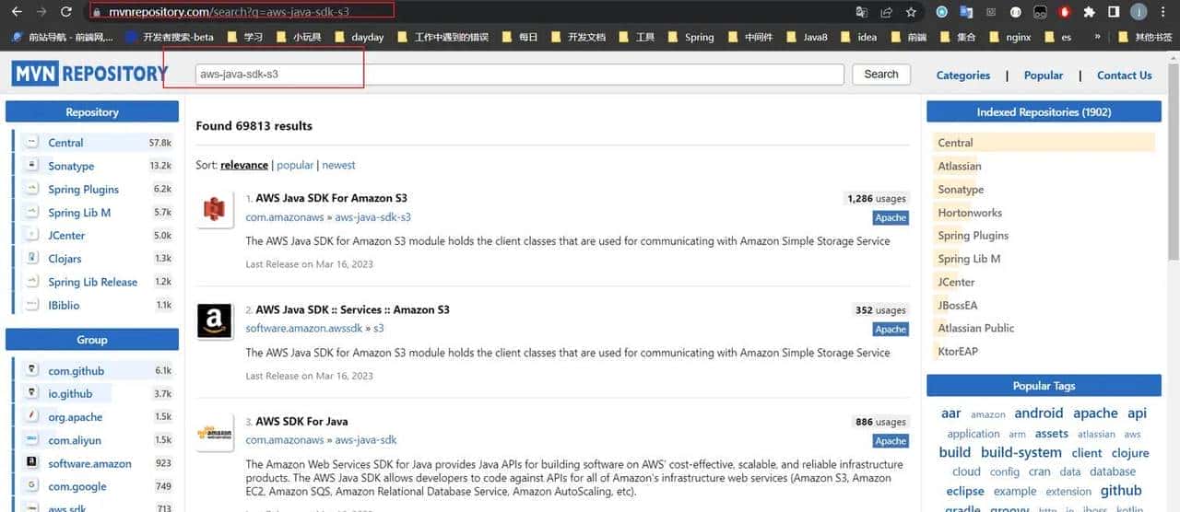Reload the page with the refresh icon
The image size is (1180, 512).
65,12
